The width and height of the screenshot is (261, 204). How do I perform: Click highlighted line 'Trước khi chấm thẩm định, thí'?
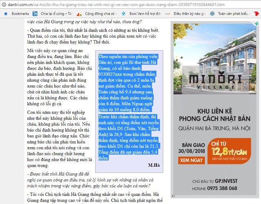click(127, 117)
